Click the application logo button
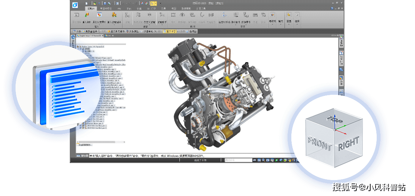 pos(75,5)
